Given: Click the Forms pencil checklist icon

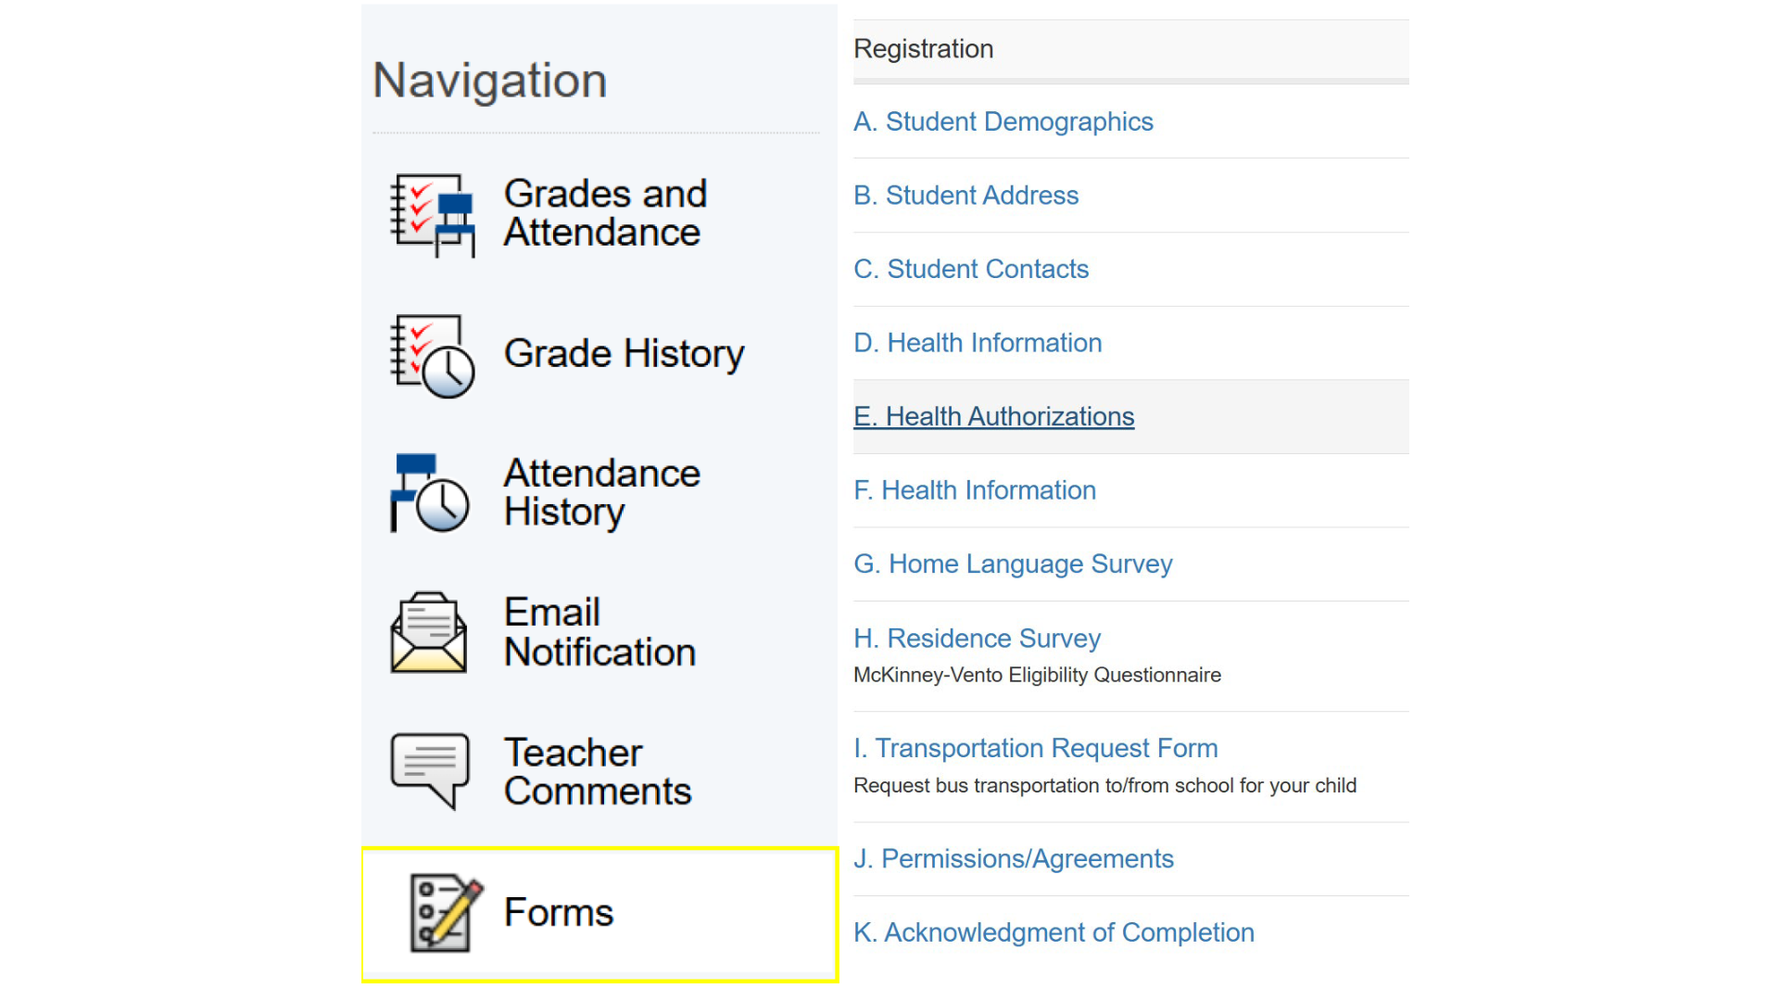Looking at the screenshot, I should click(446, 913).
